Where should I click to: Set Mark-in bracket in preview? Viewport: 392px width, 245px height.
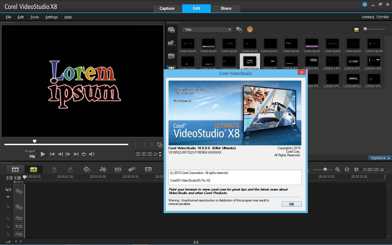tap(136, 145)
